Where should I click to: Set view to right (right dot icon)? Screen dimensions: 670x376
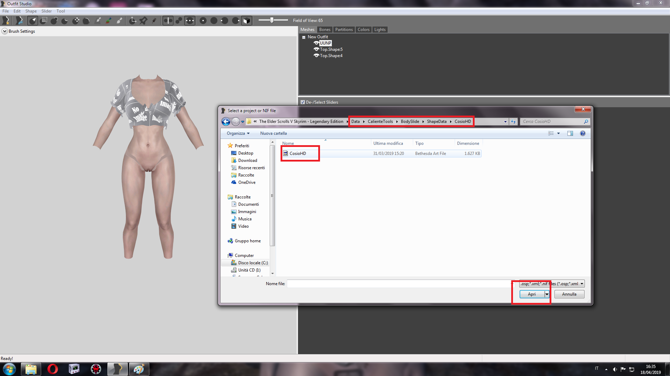(x=236, y=21)
